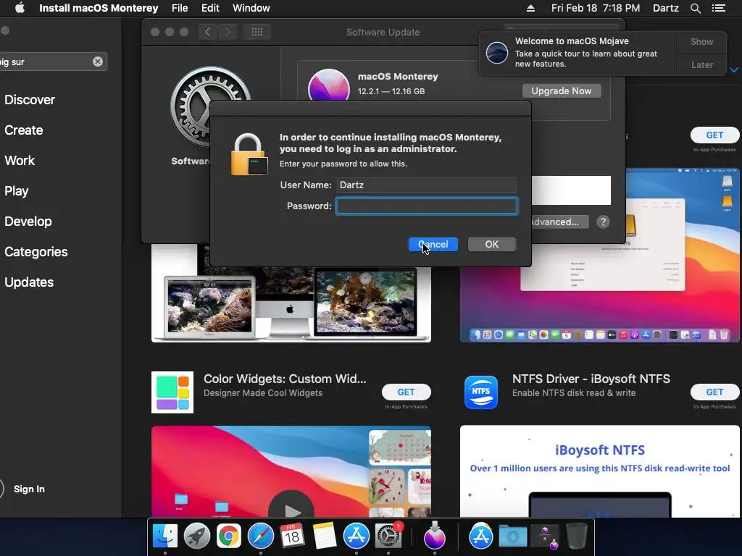The width and height of the screenshot is (742, 556).
Task: Click Install macOS Monterey Dock icon
Action: (435, 536)
